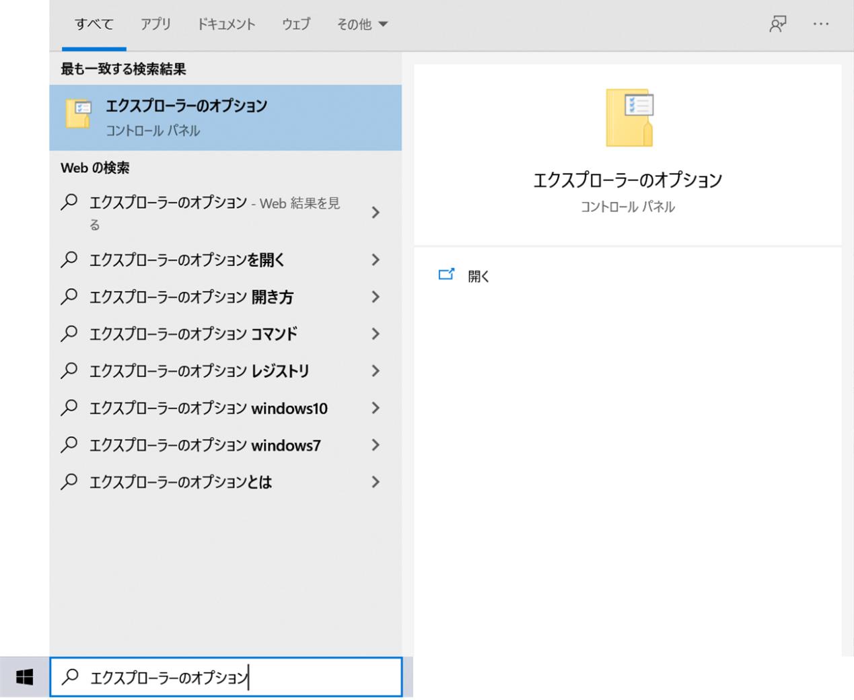Click the エクスプローラーのオプション title in preview pane
Image resolution: width=854 pixels, height=700 pixels.
627,180
